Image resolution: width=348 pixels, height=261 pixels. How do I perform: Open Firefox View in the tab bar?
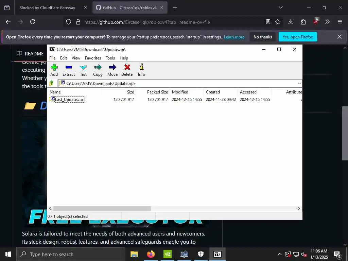tap(7, 7)
